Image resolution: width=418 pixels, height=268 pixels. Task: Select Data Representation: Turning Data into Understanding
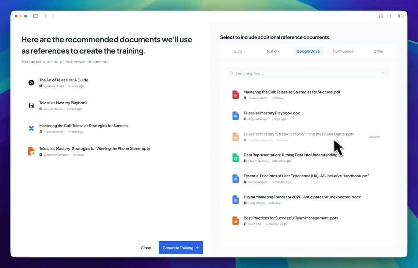coord(290,155)
